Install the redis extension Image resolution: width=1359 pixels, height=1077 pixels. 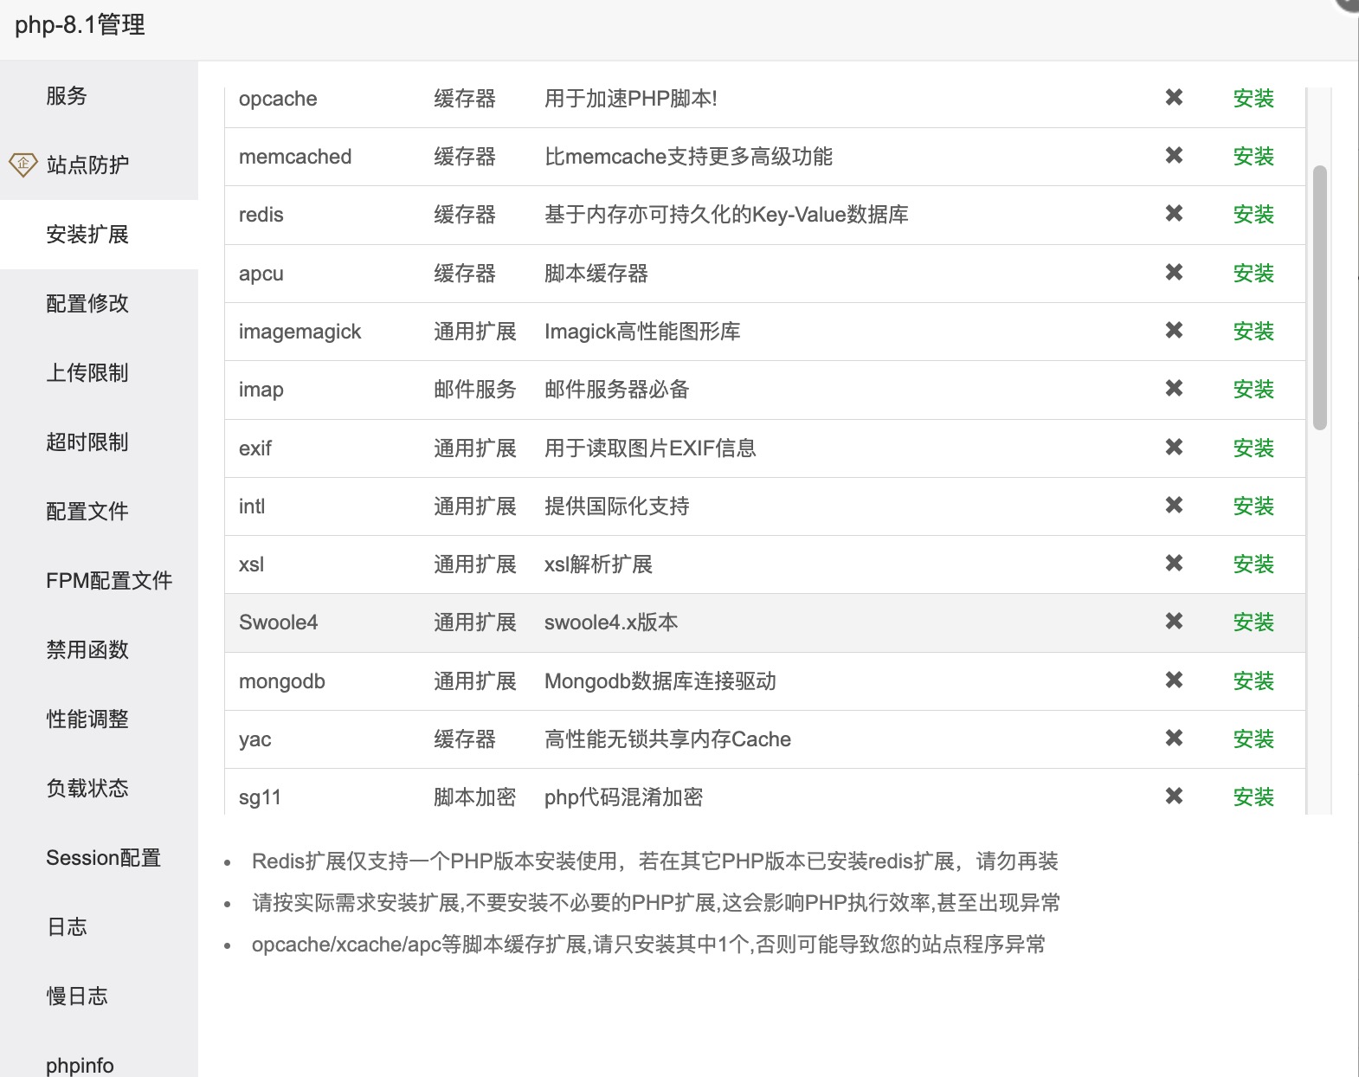[x=1253, y=215]
